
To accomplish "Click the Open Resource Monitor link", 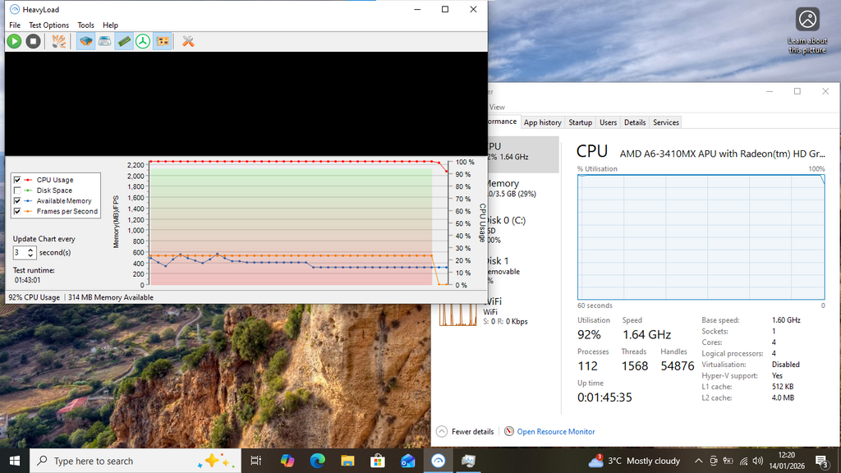I will pos(555,431).
